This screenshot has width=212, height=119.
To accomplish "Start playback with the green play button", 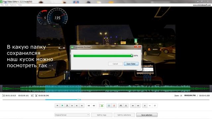I will click(x=62, y=106).
